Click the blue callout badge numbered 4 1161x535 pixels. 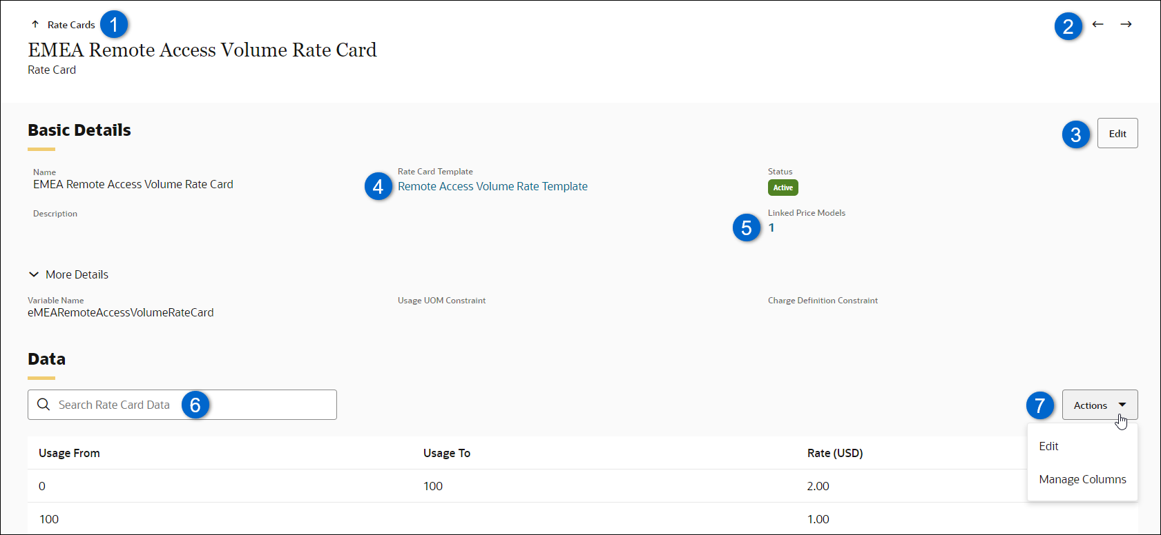378,186
